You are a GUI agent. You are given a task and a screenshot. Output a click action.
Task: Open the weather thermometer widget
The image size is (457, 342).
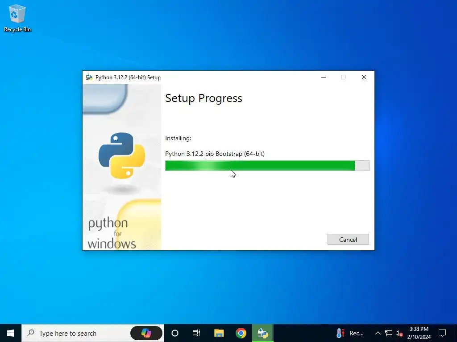(340, 333)
